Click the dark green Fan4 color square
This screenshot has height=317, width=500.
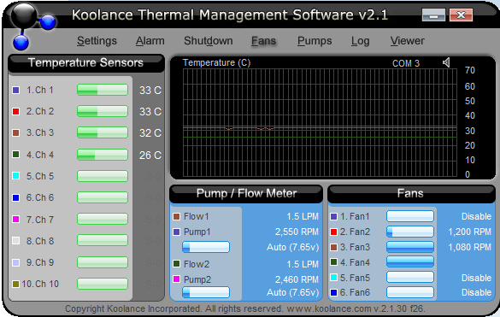click(x=333, y=262)
